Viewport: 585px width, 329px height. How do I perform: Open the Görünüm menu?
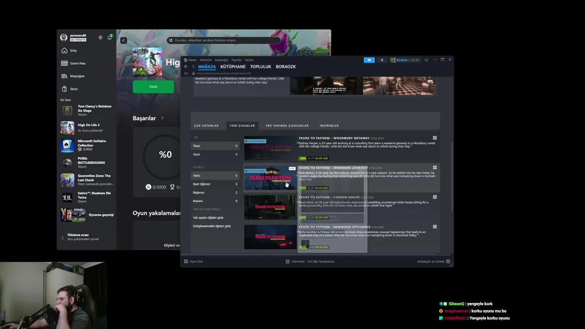pos(206,60)
